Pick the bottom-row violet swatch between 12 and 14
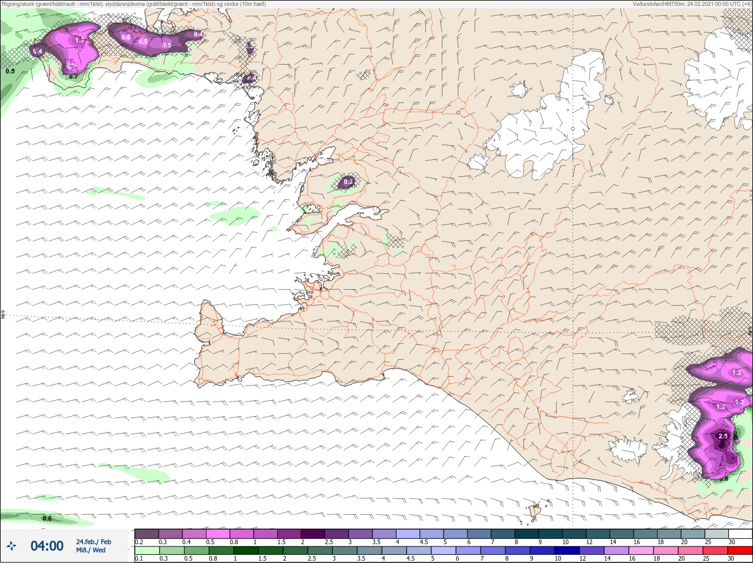The height and width of the screenshot is (563, 753). pos(592,551)
